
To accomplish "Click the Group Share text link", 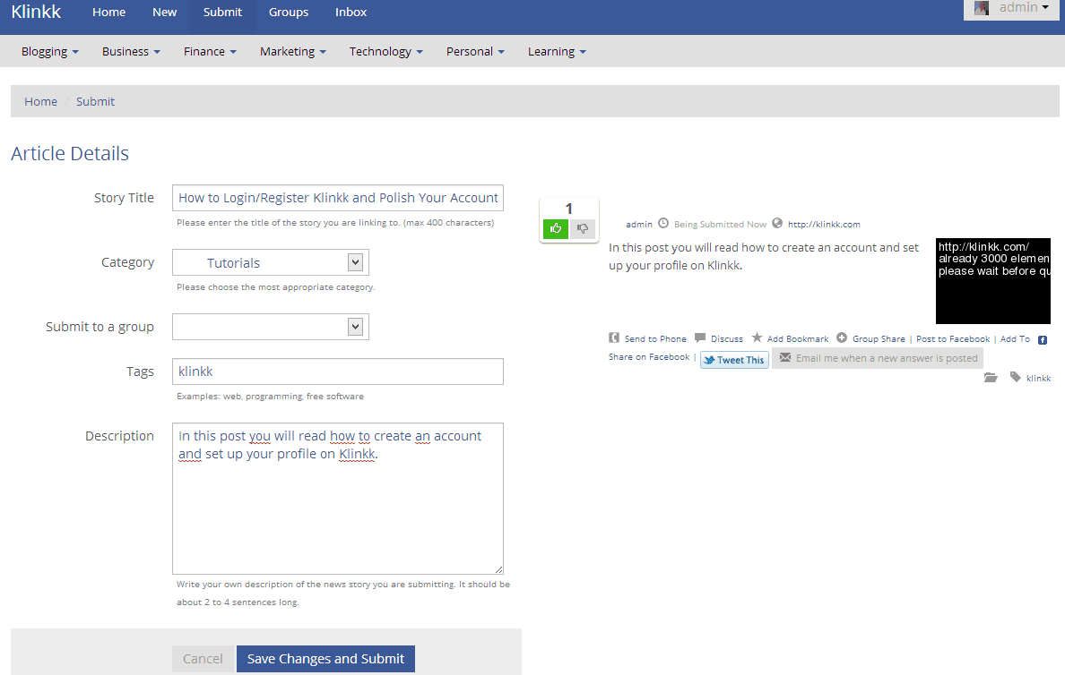I will (x=879, y=338).
